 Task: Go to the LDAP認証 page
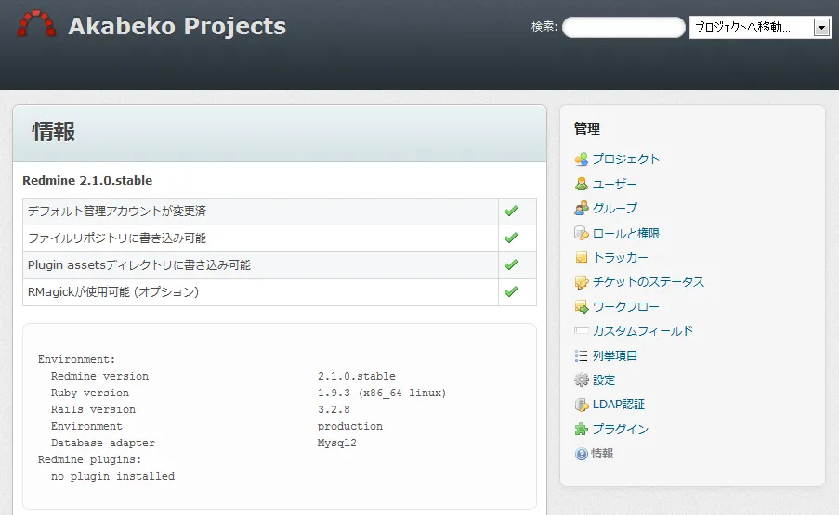pyautogui.click(x=619, y=405)
